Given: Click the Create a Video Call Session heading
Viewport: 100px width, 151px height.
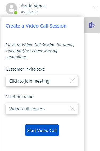Looking at the screenshot, I should tap(36, 26).
